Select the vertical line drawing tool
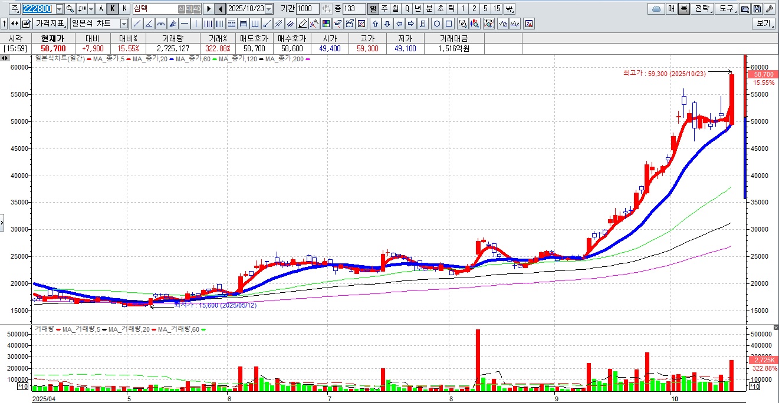The height and width of the screenshot is (403, 779). click(x=196, y=24)
